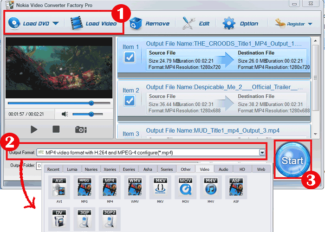
Task: Play the preview video
Action: click(34, 129)
